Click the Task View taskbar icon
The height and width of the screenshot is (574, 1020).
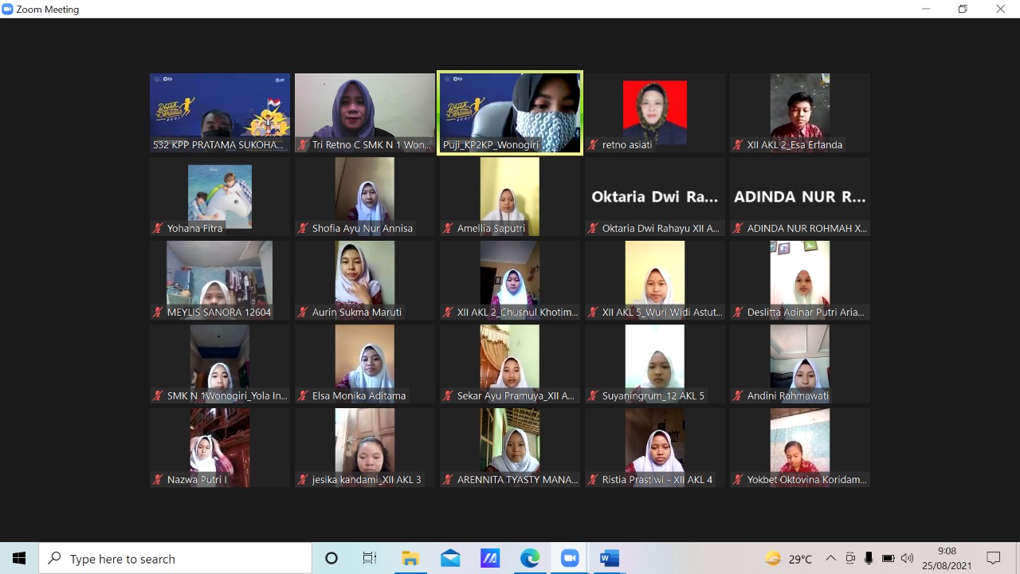click(370, 559)
